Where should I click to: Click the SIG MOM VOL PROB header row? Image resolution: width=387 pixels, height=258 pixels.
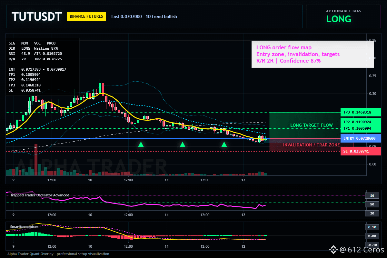pos(32,43)
